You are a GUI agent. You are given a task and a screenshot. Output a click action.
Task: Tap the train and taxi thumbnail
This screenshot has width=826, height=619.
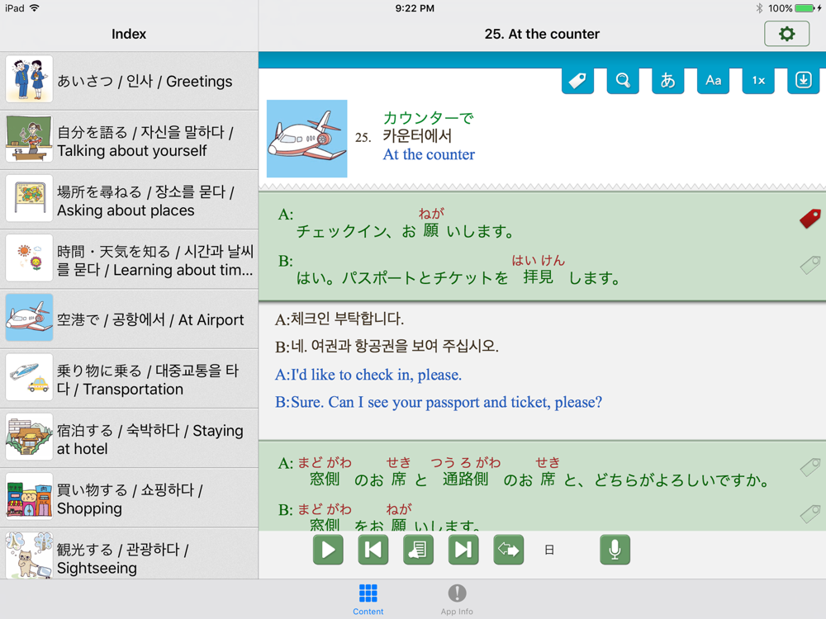[x=29, y=377]
